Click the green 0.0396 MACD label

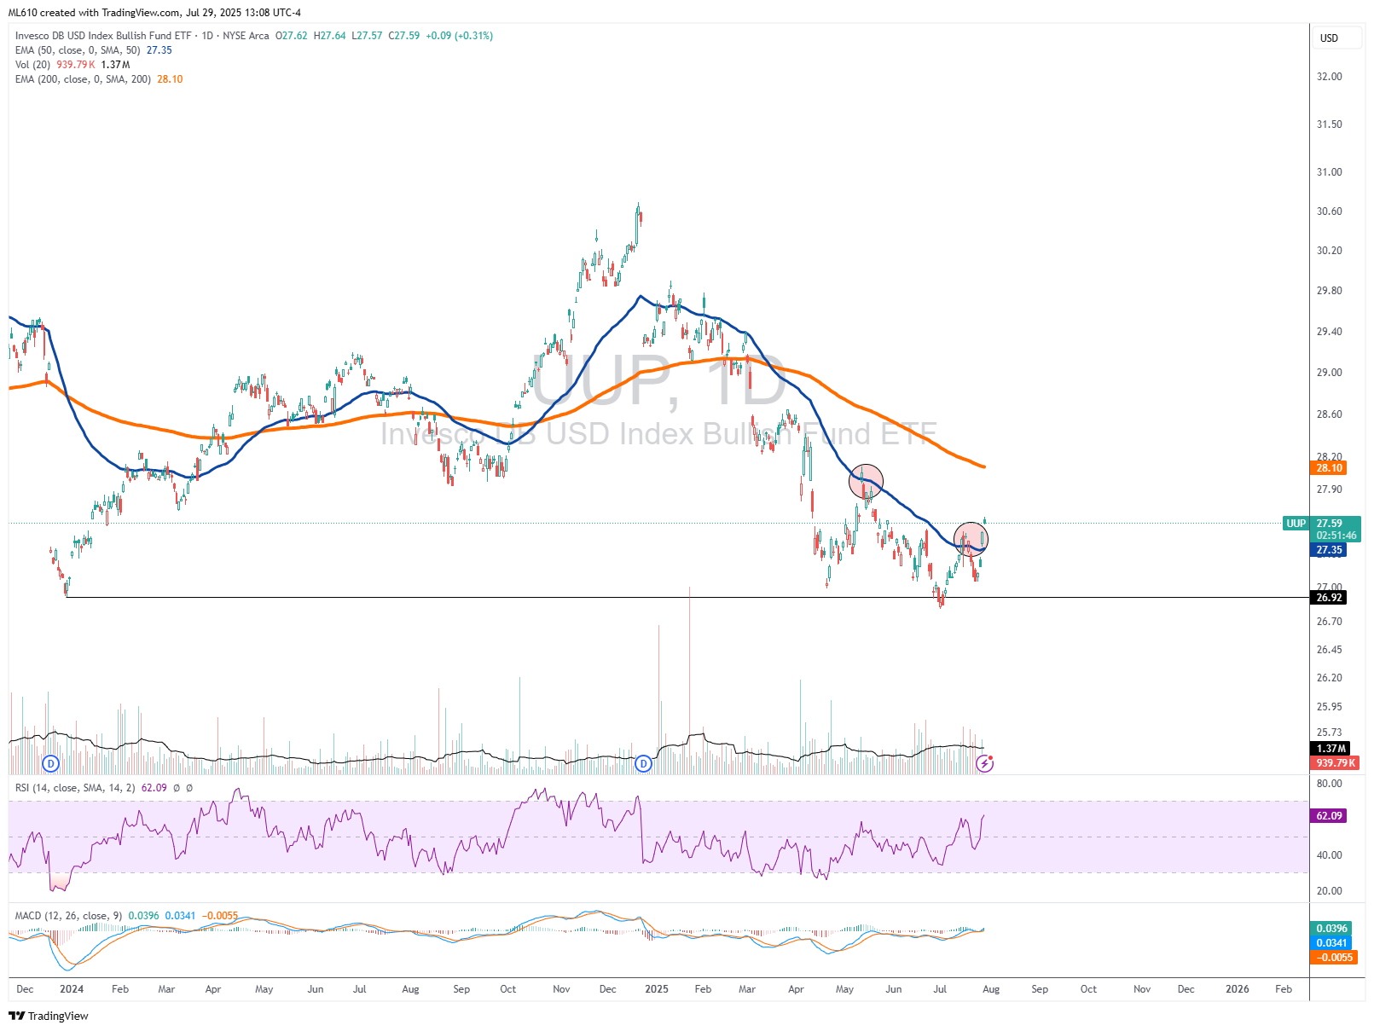[1331, 929]
